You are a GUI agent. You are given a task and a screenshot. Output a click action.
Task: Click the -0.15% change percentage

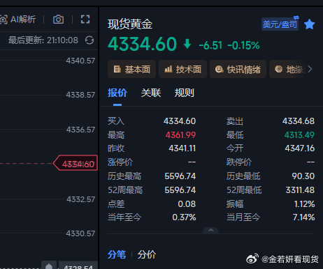243,45
